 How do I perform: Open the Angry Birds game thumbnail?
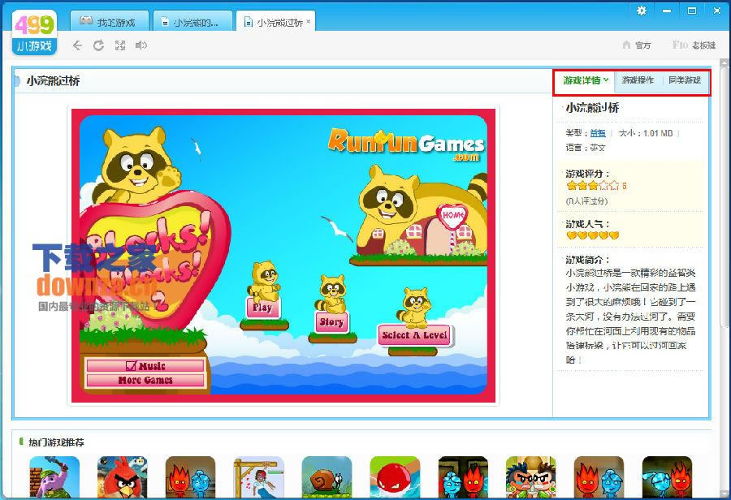(x=122, y=478)
